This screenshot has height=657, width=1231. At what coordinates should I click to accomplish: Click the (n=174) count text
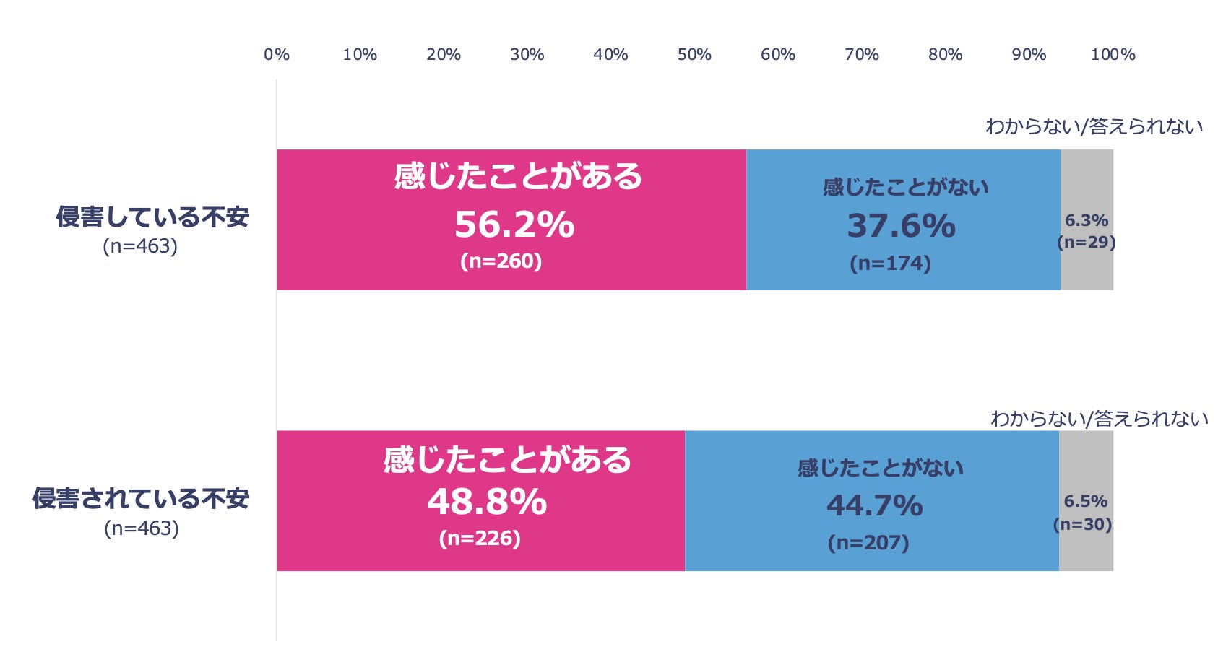click(890, 264)
